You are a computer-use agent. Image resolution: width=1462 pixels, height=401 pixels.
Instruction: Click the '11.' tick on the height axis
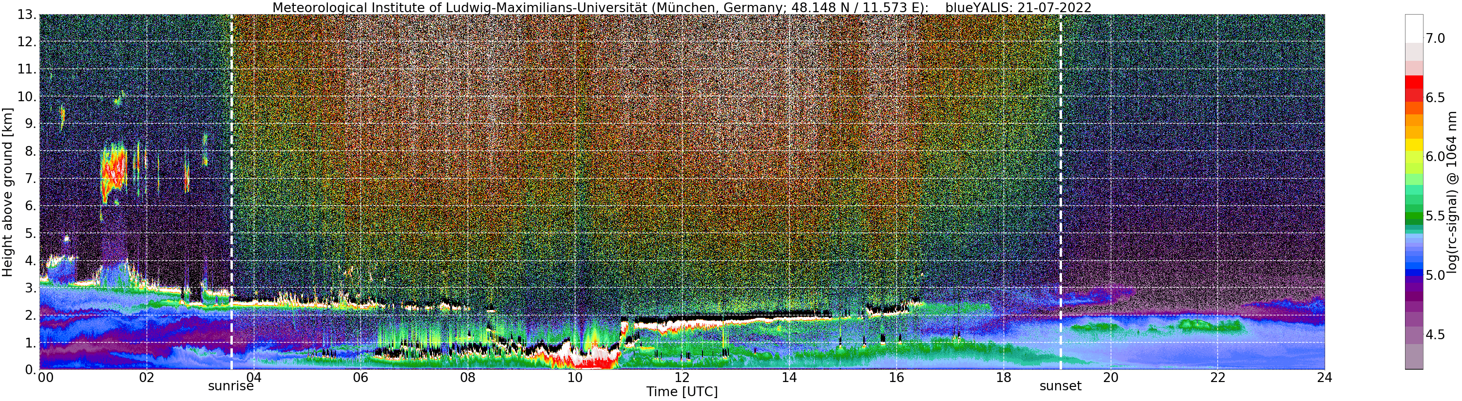point(27,69)
